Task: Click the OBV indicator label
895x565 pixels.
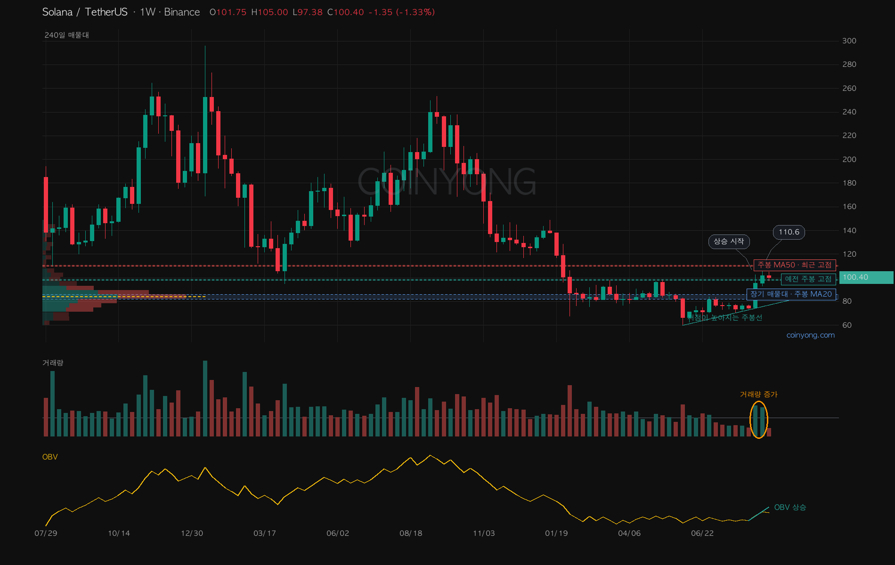Action: click(50, 457)
